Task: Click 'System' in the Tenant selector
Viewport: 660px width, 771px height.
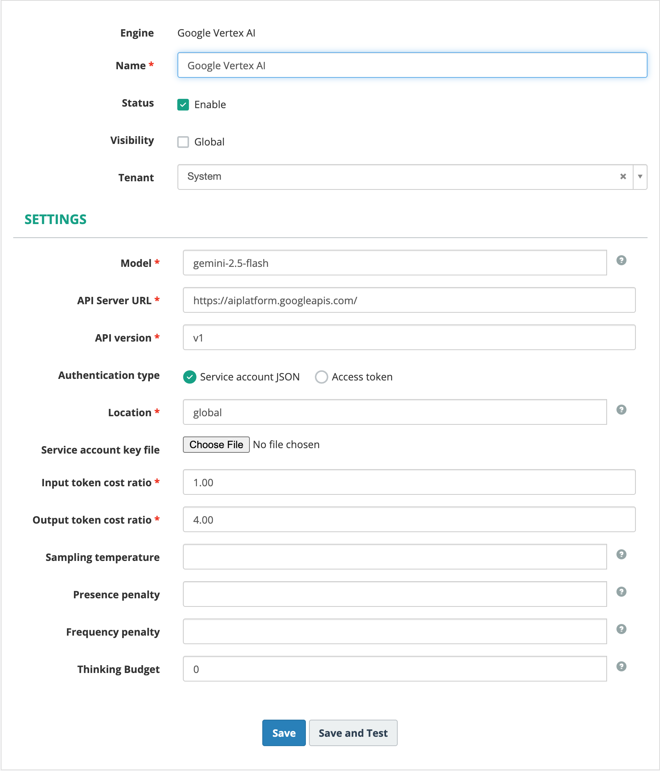Action: 204,177
